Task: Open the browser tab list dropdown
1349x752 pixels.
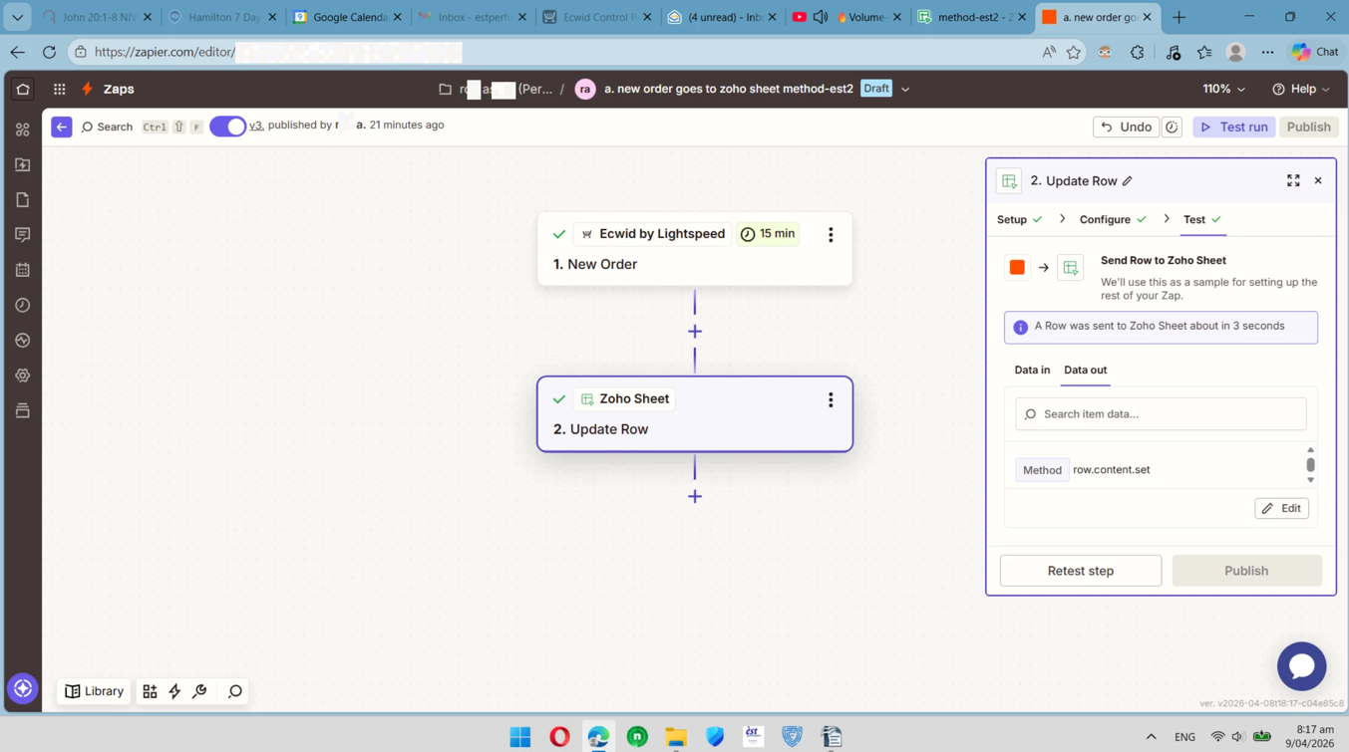Action: tap(17, 17)
